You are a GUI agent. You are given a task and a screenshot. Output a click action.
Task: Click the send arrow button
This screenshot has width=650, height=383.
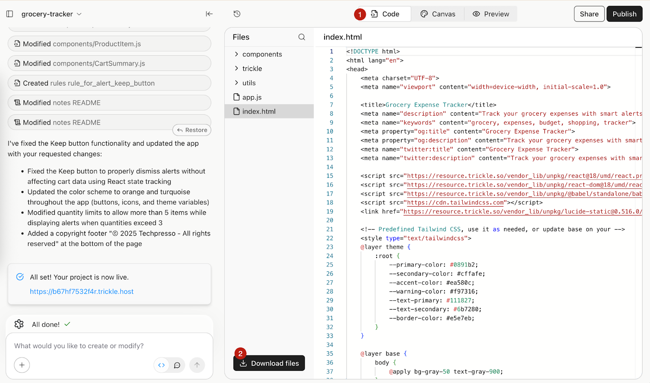[197, 365]
